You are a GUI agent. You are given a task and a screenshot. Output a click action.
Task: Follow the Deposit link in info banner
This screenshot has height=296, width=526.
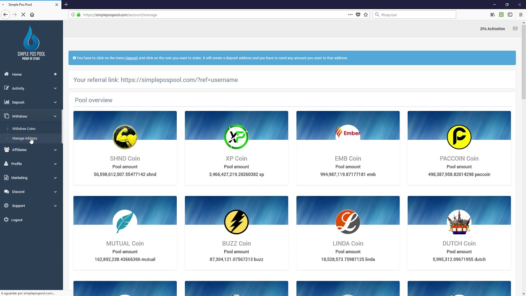click(131, 58)
